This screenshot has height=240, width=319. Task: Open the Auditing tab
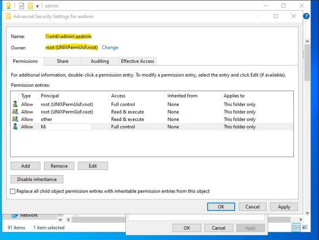[100, 61]
